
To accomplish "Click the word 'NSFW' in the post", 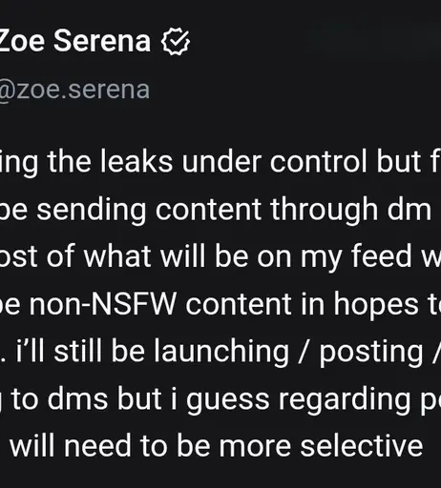I will click(x=133, y=304).
